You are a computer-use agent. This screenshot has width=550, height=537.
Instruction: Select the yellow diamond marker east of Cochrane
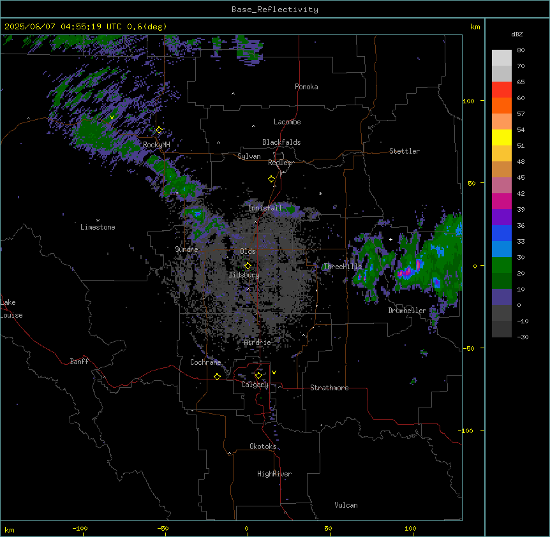click(217, 376)
